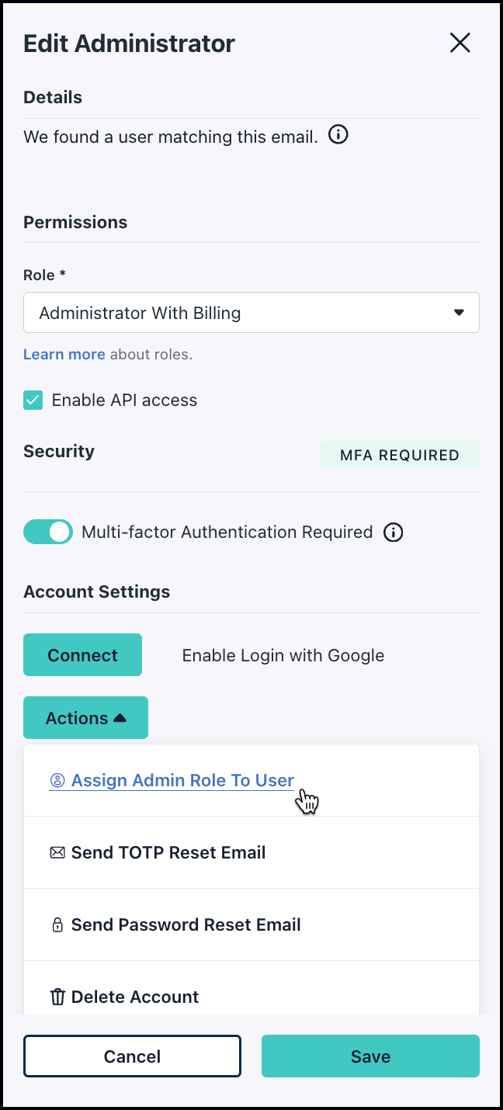503x1110 pixels.
Task: Click info icon next to Multi-factor Authentication
Action: [394, 532]
